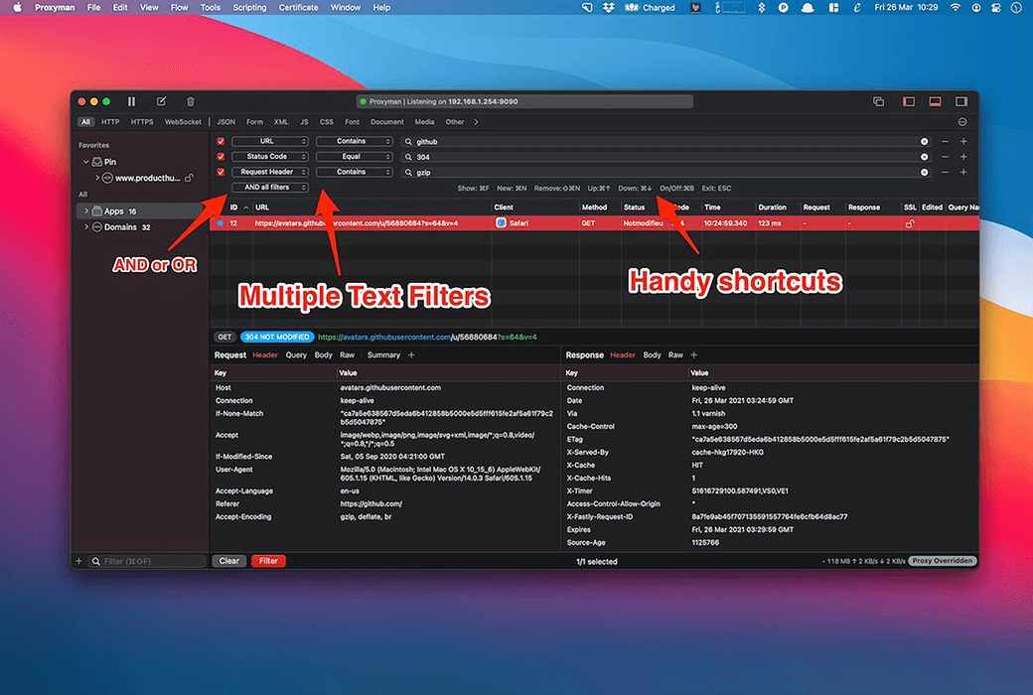This screenshot has height=695, width=1033.
Task: Add filter row after URL filter
Action: pos(963,142)
